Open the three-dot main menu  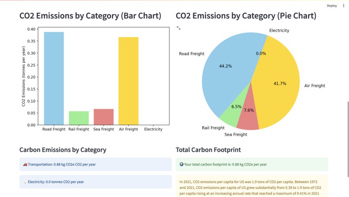[343, 6]
